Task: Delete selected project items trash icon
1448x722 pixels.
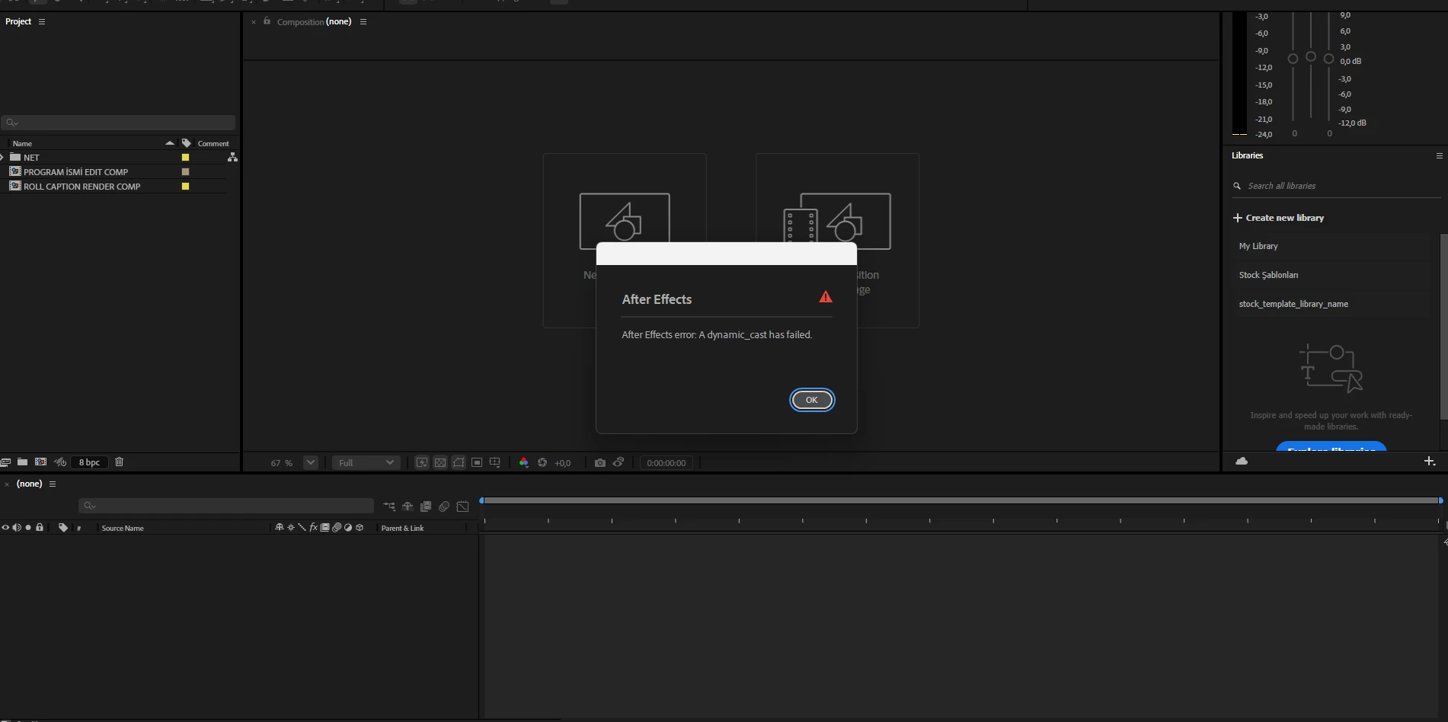Action: click(119, 462)
